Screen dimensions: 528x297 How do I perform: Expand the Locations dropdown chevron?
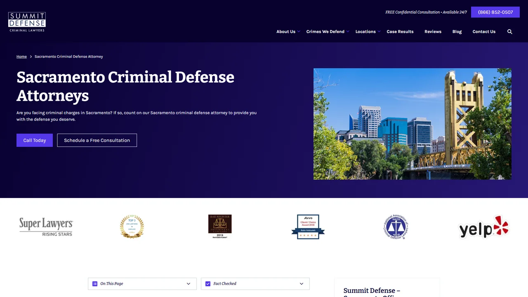tap(379, 31)
